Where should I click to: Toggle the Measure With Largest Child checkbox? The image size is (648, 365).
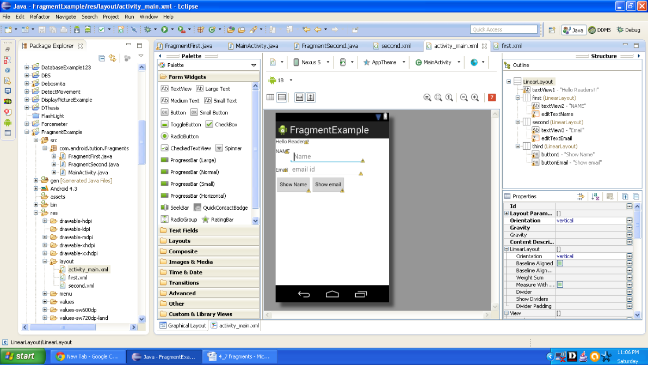click(x=560, y=285)
